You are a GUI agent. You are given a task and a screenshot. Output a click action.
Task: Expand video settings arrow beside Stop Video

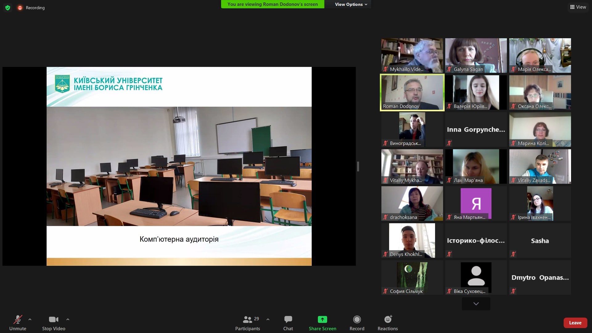[x=68, y=319]
